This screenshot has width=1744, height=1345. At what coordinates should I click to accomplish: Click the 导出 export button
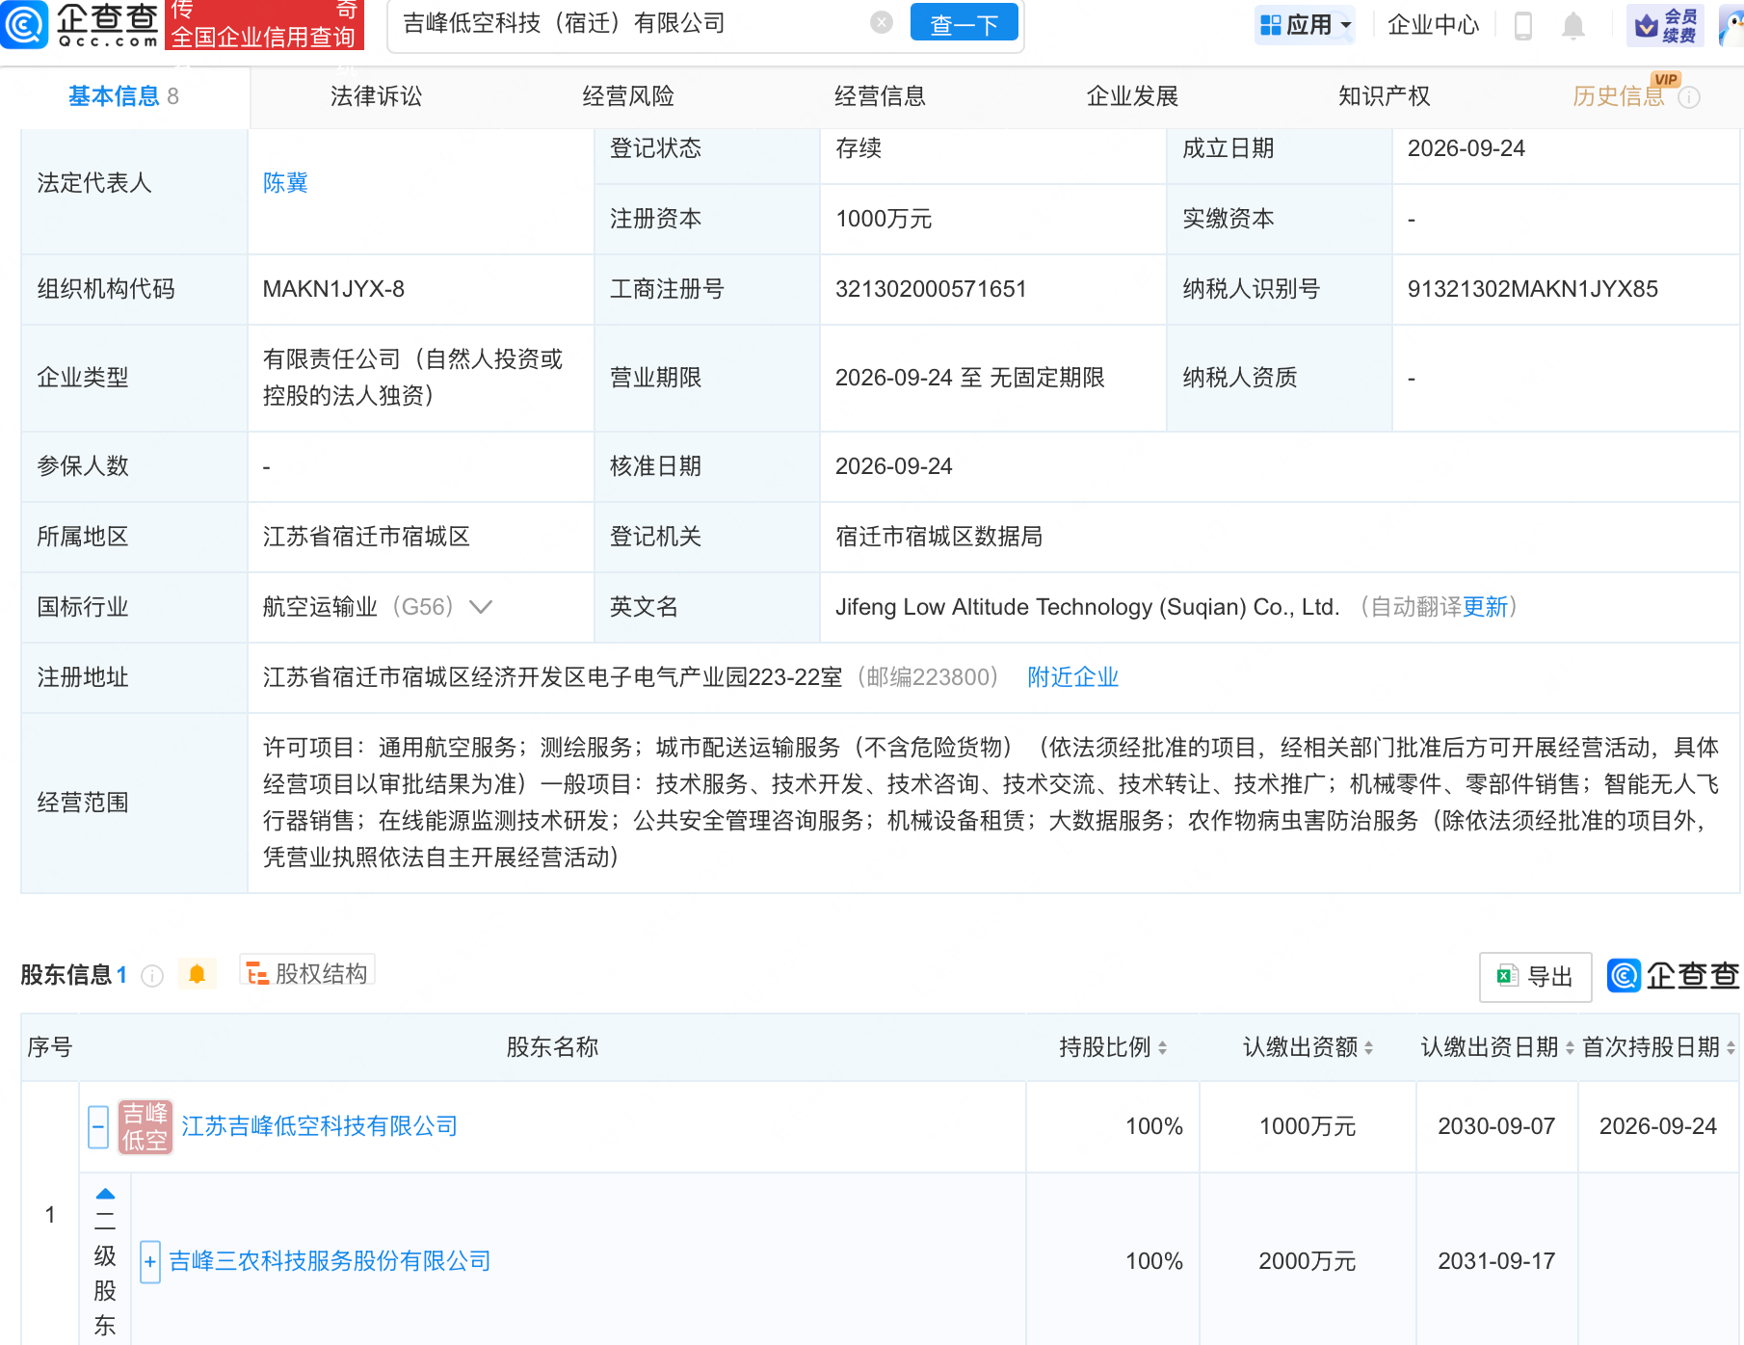pos(1535,977)
